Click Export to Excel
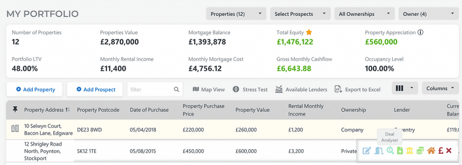This screenshot has height=165, width=462. tap(357, 89)
